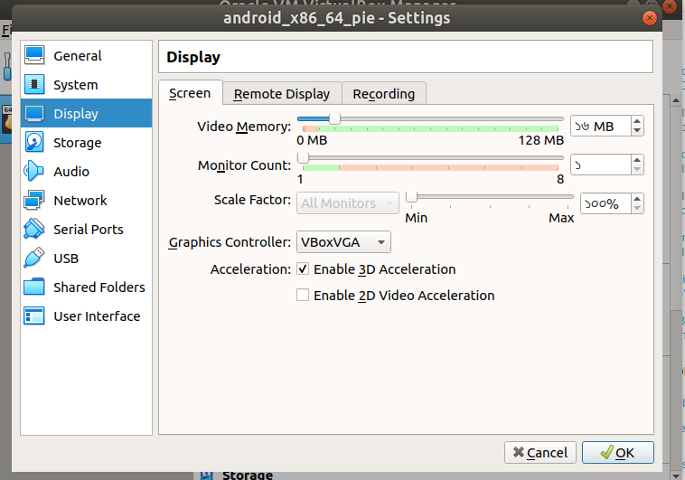Select the Audio speaker icon
The image size is (685, 480).
(34, 172)
